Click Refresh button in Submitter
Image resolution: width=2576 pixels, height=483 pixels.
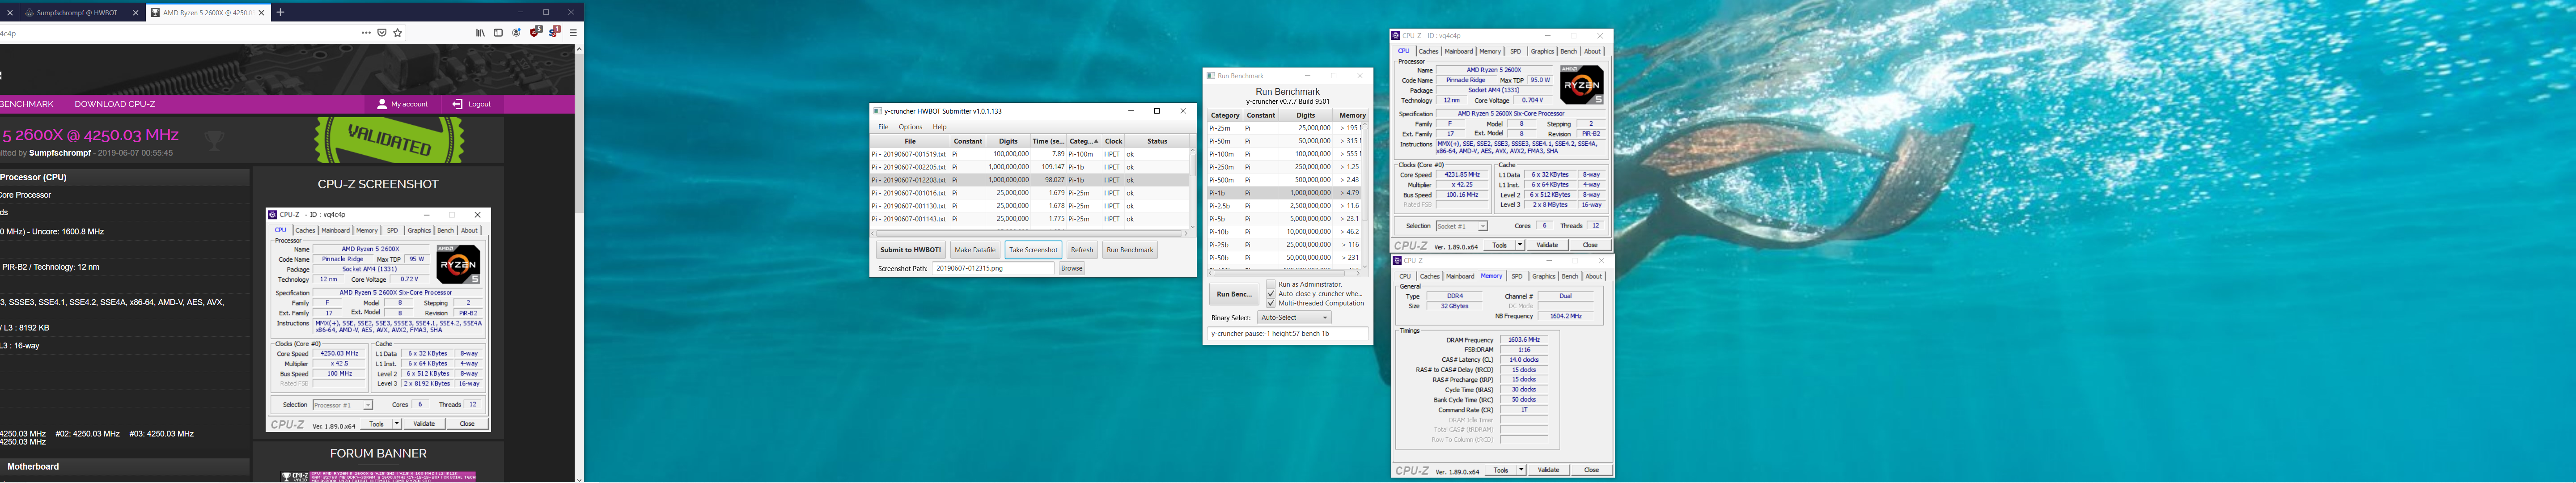[x=1082, y=250]
